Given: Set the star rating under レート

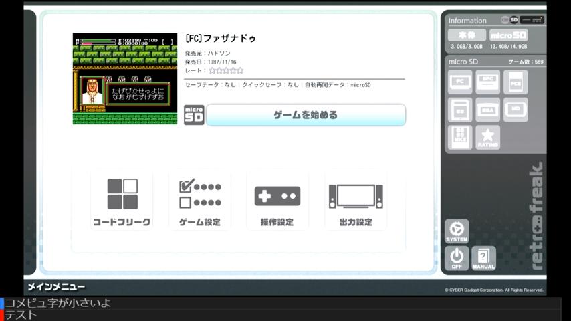Looking at the screenshot, I should [226, 70].
